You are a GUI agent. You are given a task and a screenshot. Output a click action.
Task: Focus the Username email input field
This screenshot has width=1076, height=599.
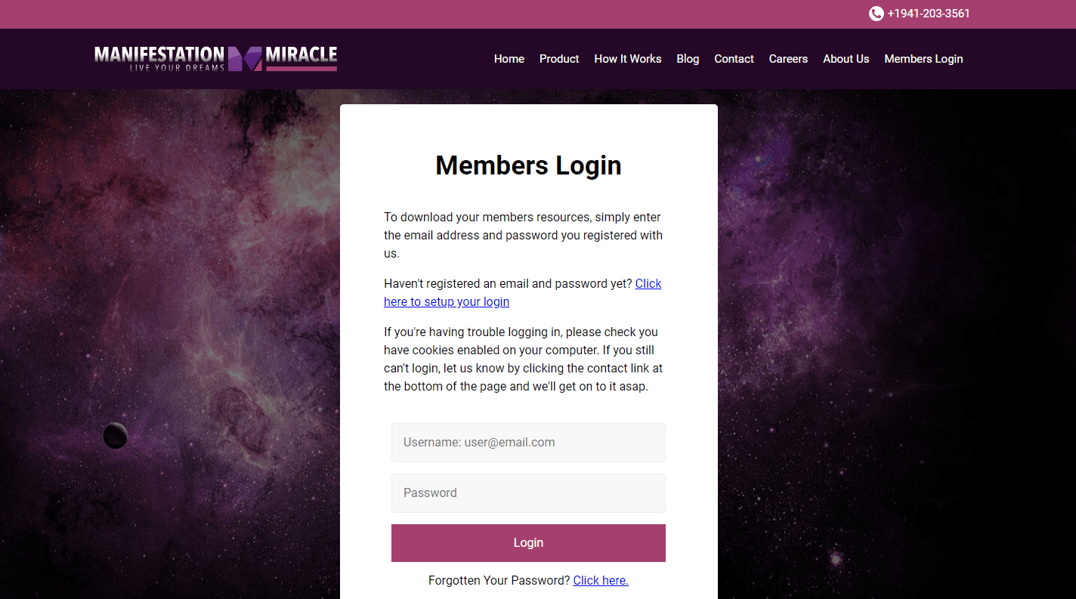click(528, 443)
